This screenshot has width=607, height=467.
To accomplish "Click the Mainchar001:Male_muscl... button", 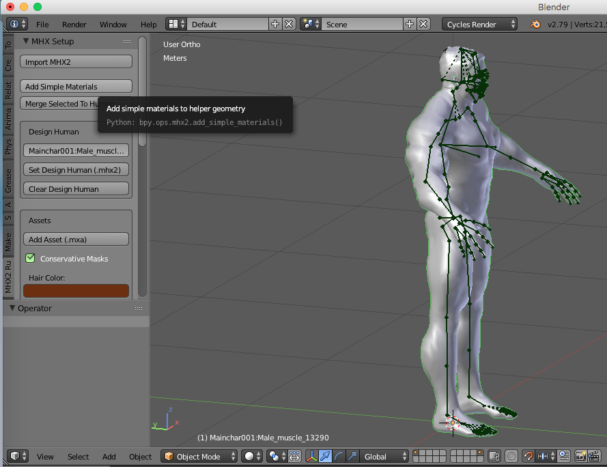I will click(76, 151).
